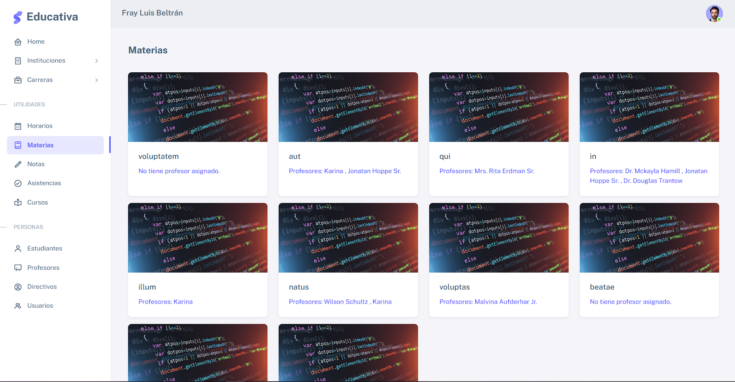Click Profesores: Mrs. Rita Erdman Sr. link

487,171
